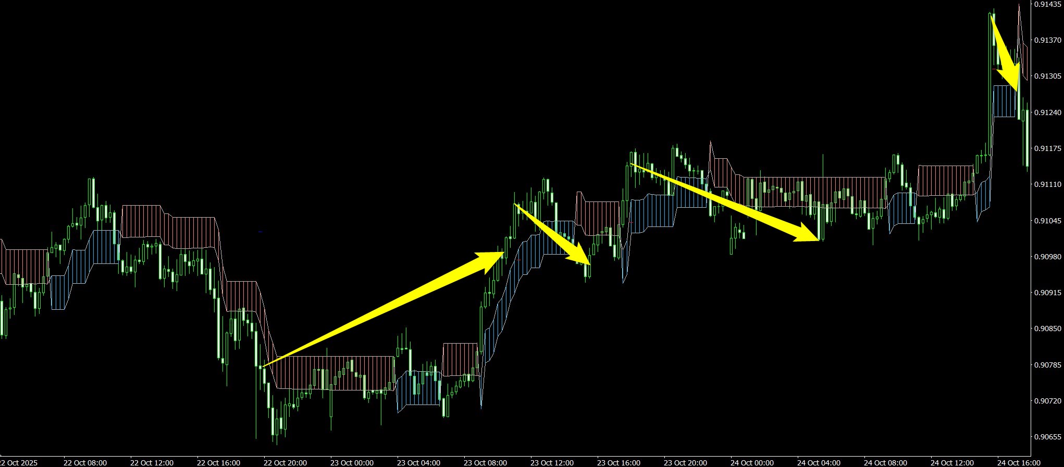Viewport: 1064px width, 467px height.
Task: Click the 23 Oct 08:00 time label
Action: (485, 462)
